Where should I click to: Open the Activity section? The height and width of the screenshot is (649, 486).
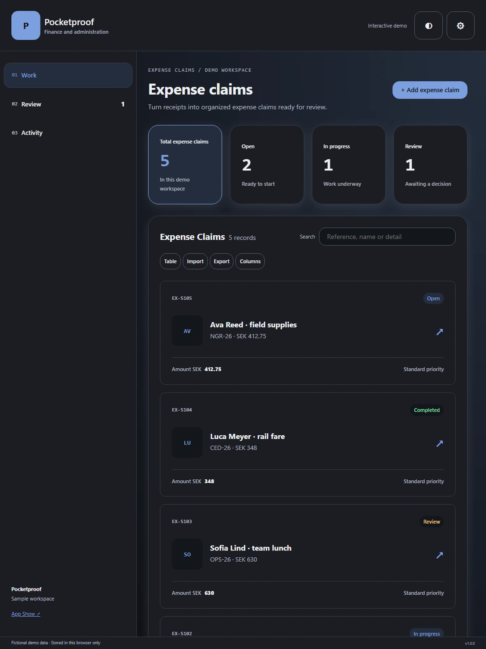[68, 133]
